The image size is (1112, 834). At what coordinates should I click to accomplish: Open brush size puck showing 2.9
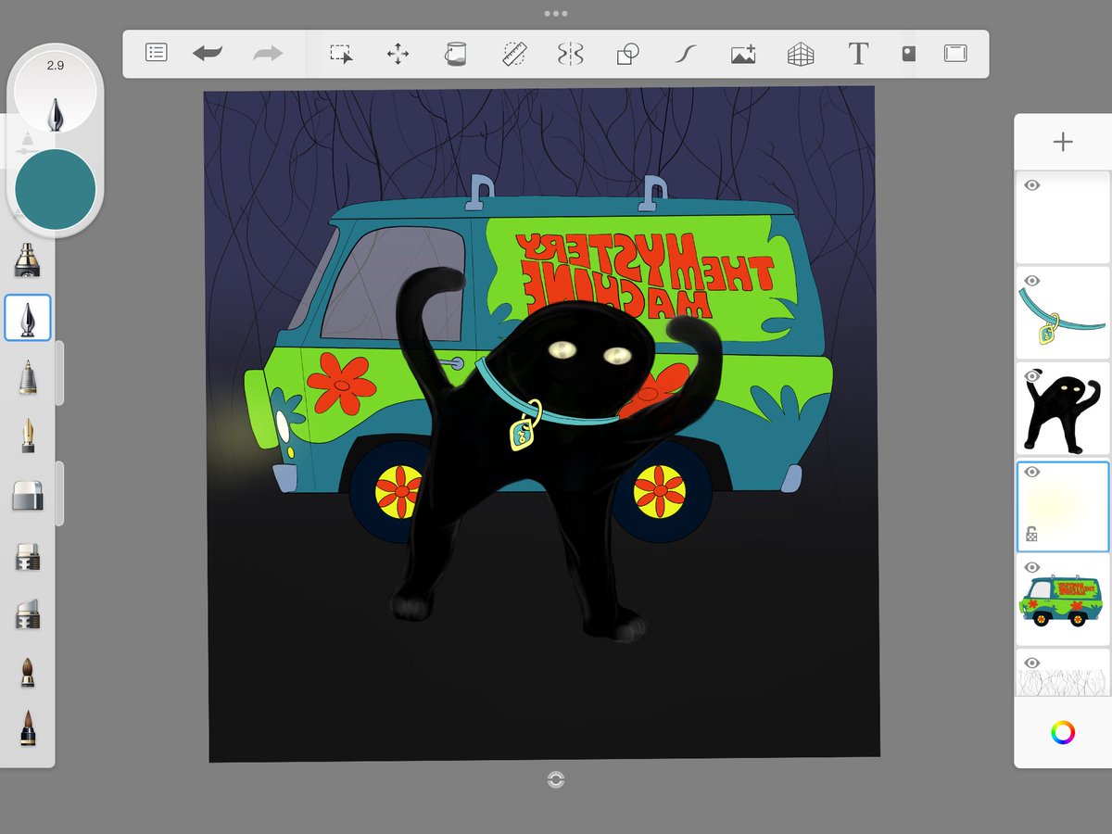click(56, 93)
